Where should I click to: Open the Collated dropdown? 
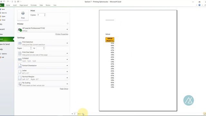point(43,59)
